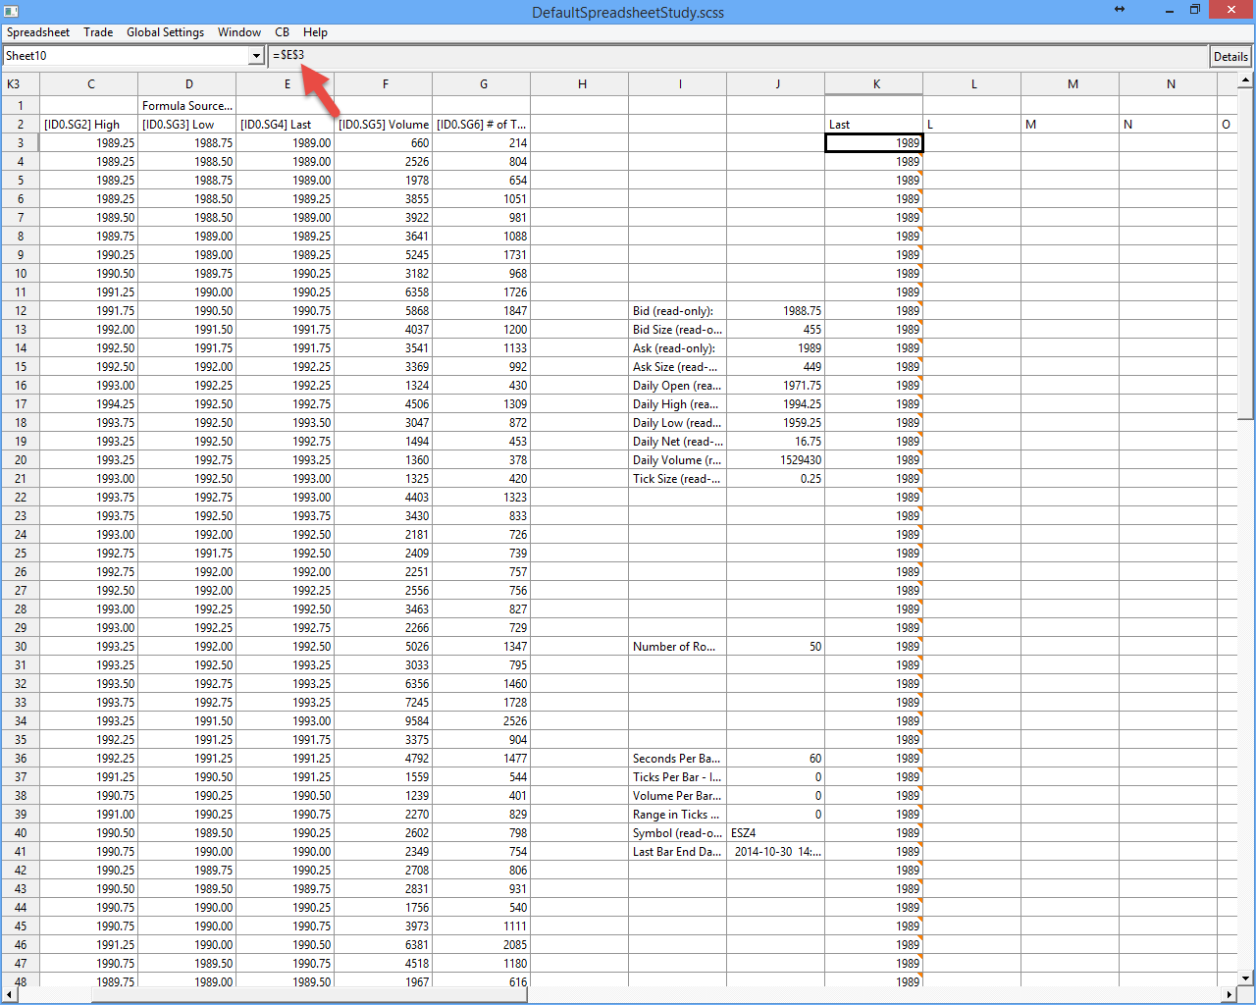Image resolution: width=1256 pixels, height=1005 pixels.
Task: Select column D header
Action: point(187,84)
